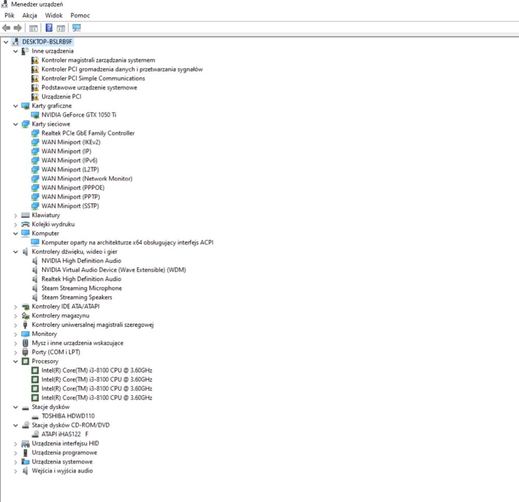Image resolution: width=519 pixels, height=502 pixels.
Task: Click the Urządzenia interfejsu HID icon
Action: pyautogui.click(x=25, y=443)
